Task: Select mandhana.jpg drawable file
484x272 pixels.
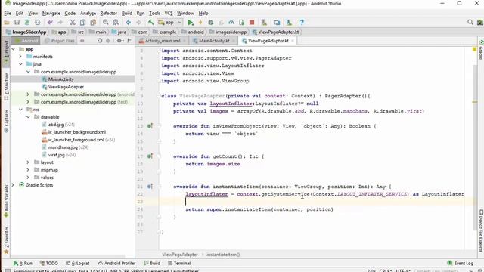Action: [63, 147]
